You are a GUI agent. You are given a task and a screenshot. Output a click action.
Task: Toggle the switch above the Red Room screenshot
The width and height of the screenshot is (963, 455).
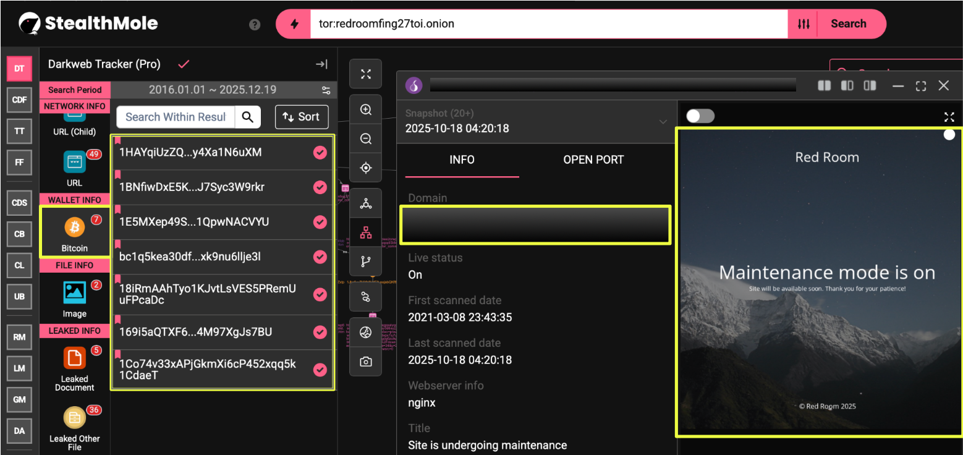coord(700,116)
